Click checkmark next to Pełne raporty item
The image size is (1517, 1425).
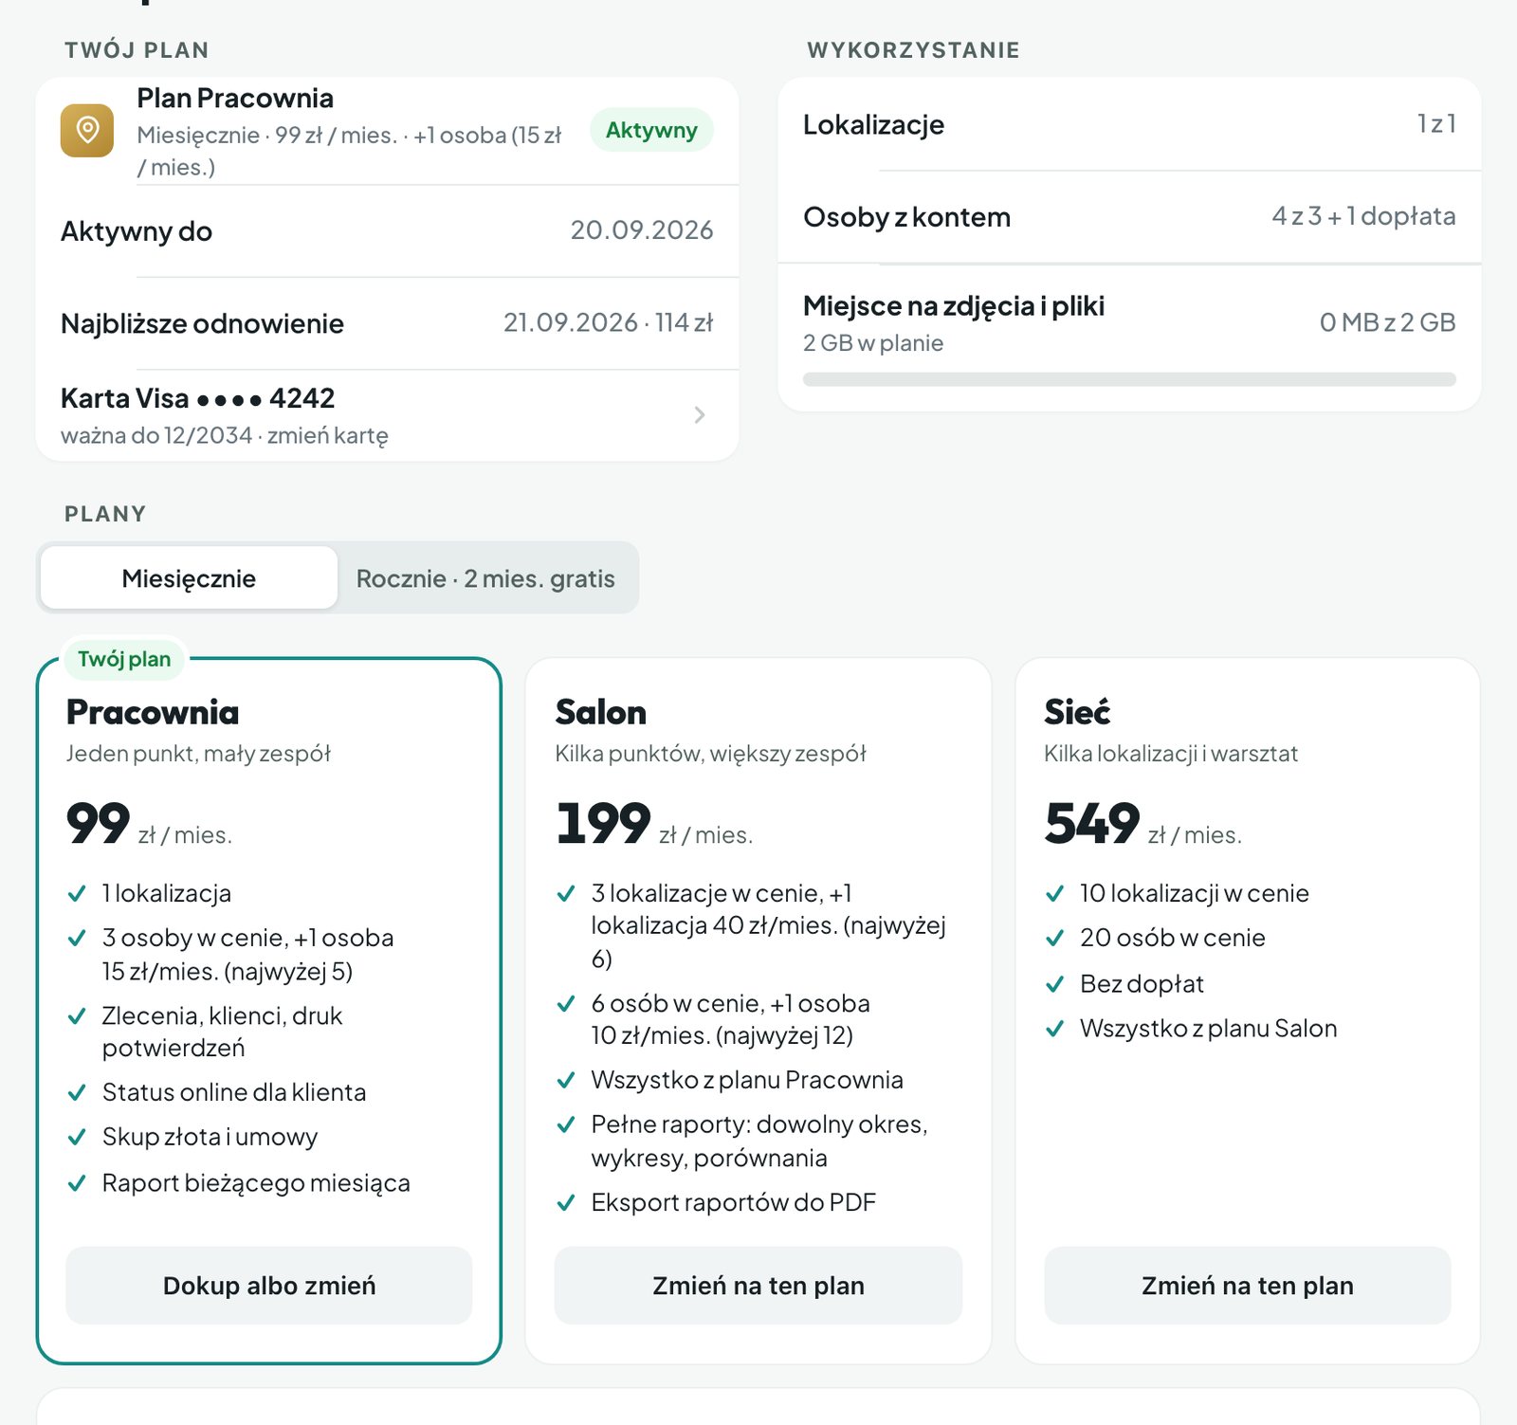566,1125
